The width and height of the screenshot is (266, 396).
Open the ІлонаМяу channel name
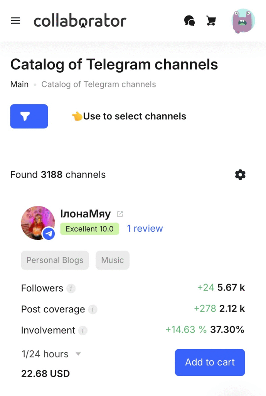coord(85,214)
